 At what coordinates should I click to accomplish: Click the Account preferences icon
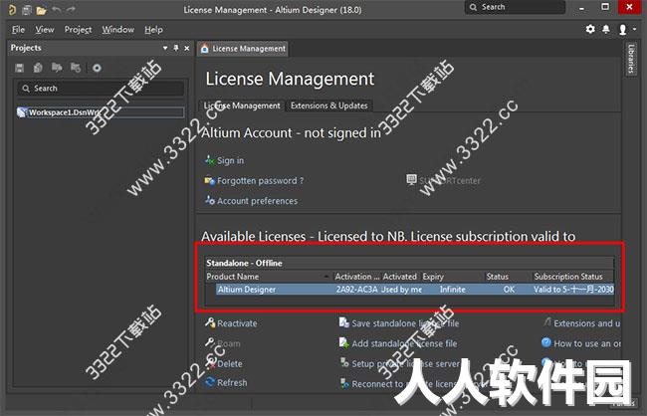(x=210, y=201)
